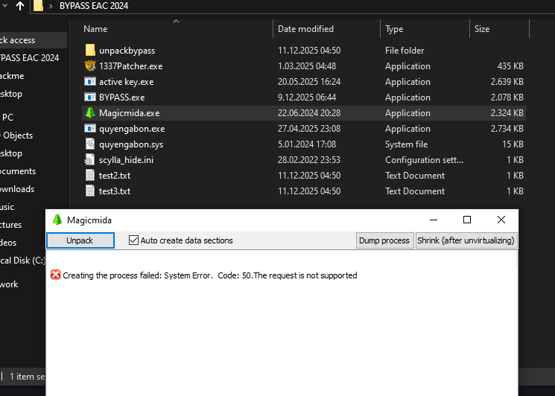
Task: Click the Dump process button
Action: pyautogui.click(x=384, y=240)
